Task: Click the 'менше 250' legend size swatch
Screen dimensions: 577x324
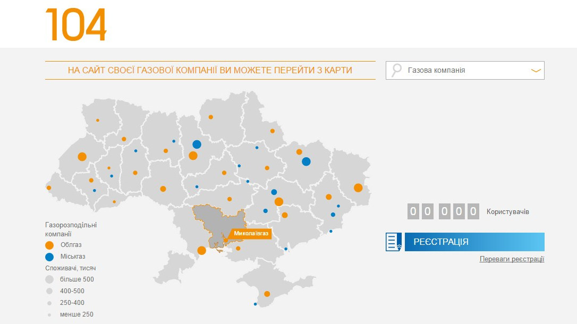Action: click(x=49, y=314)
